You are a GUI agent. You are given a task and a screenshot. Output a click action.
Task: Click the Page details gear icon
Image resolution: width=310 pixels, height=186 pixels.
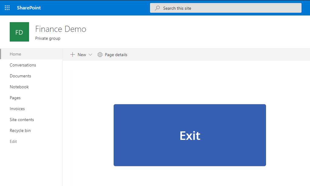pyautogui.click(x=100, y=55)
